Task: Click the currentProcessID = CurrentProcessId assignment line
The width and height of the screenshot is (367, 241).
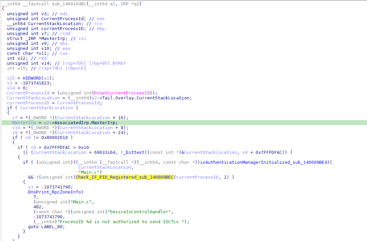Action: click(54, 103)
